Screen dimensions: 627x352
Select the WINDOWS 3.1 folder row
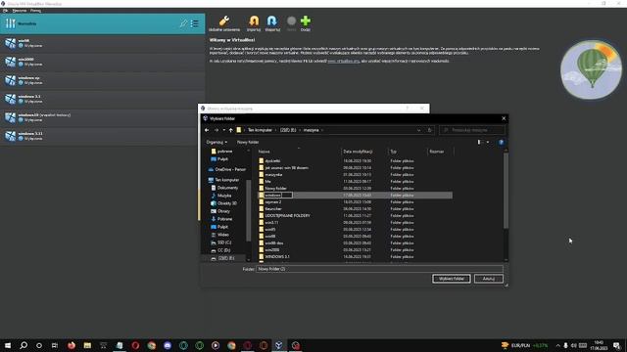coord(355,256)
